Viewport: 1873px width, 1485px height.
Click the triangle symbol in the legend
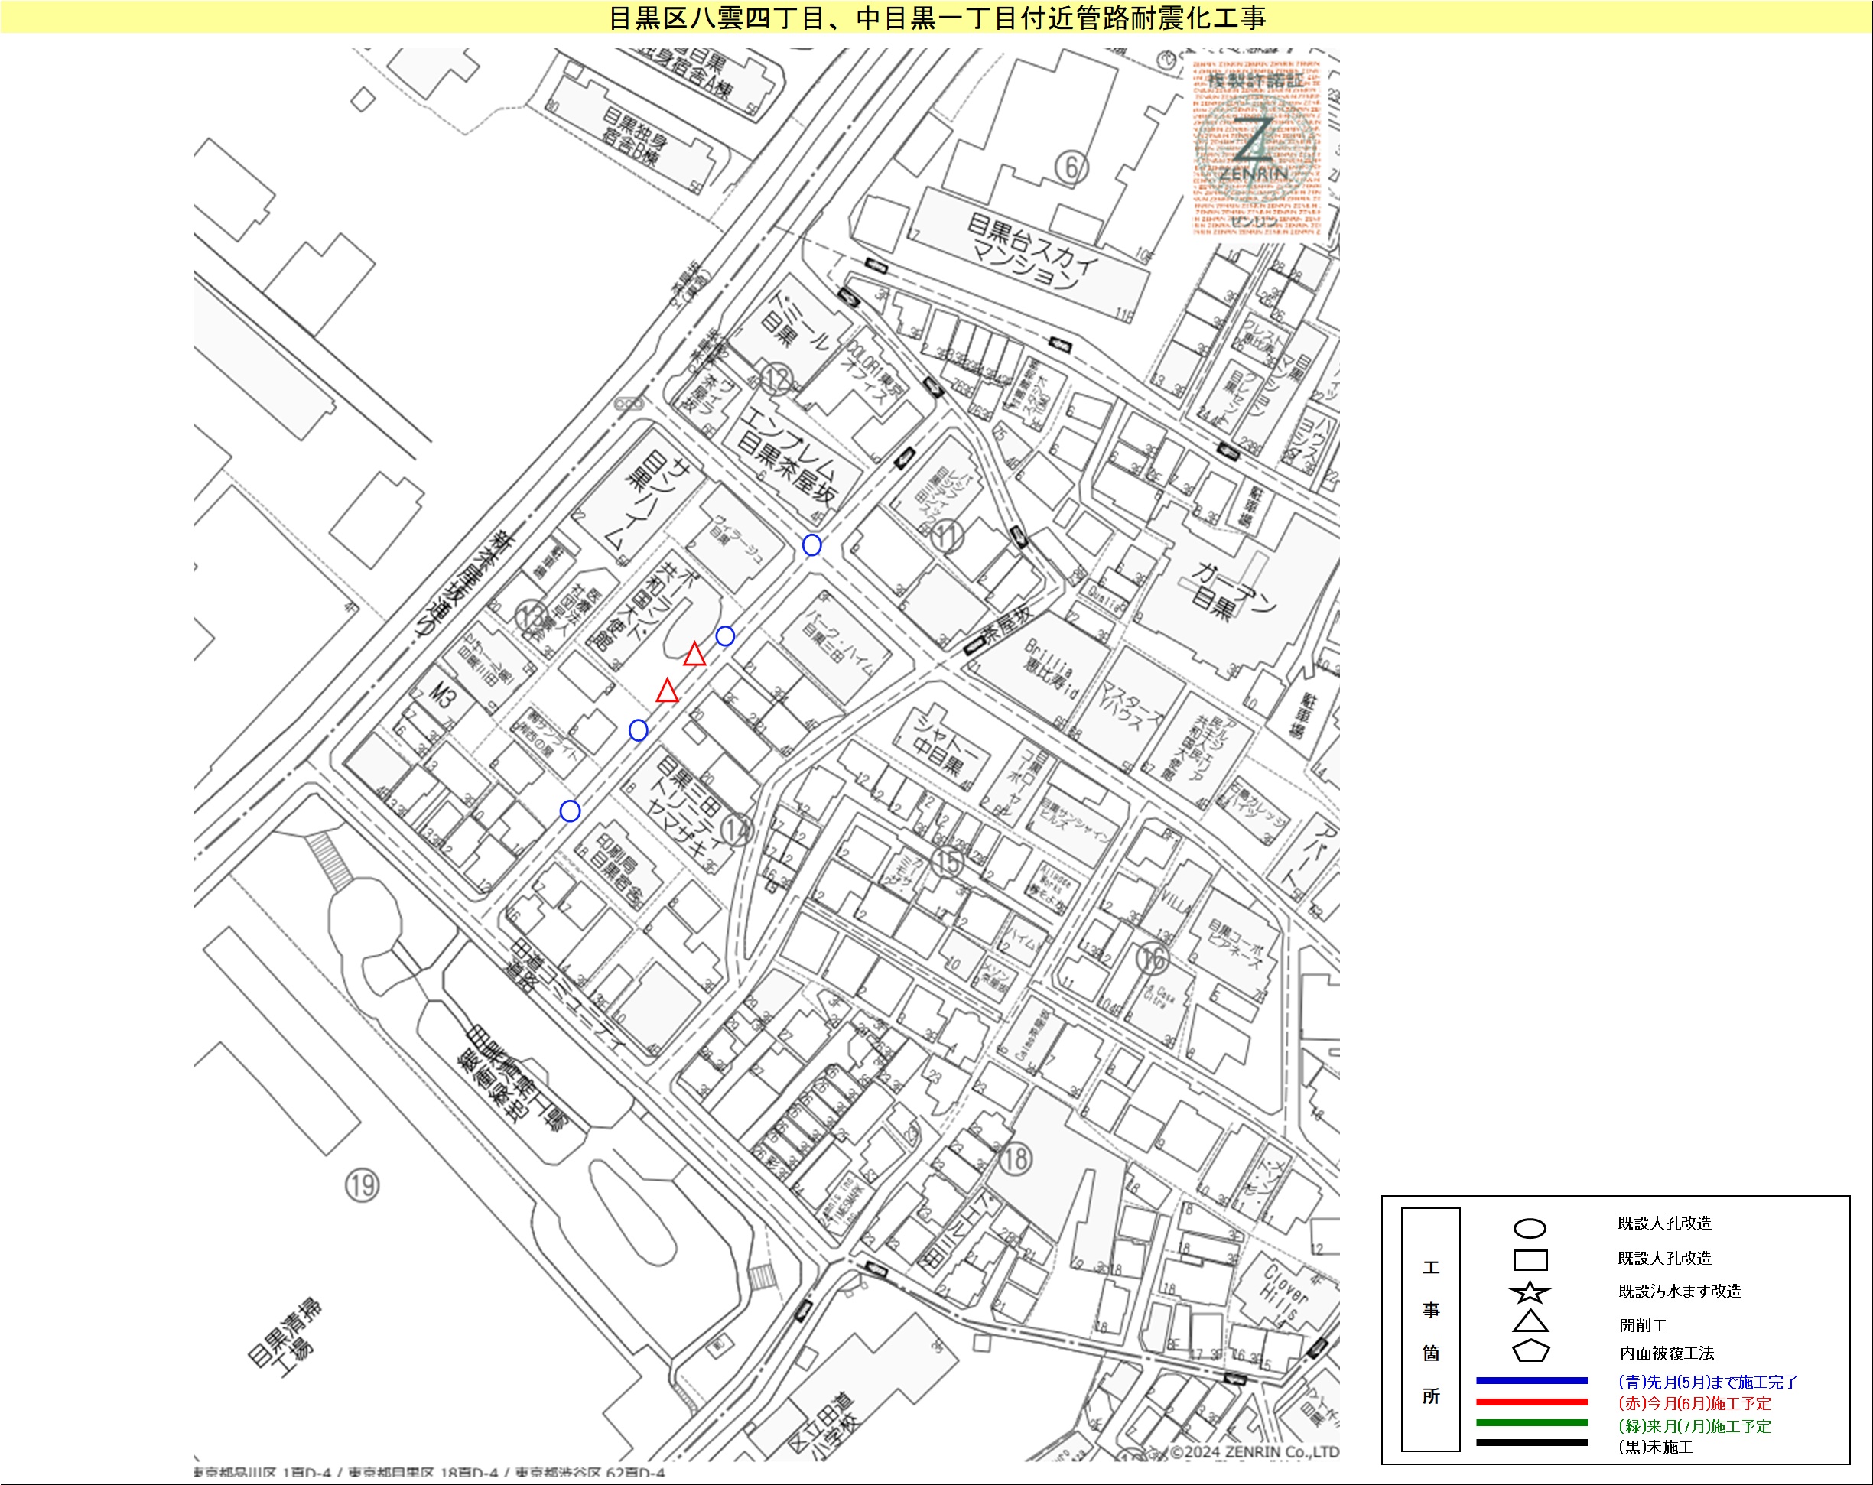point(1530,1321)
